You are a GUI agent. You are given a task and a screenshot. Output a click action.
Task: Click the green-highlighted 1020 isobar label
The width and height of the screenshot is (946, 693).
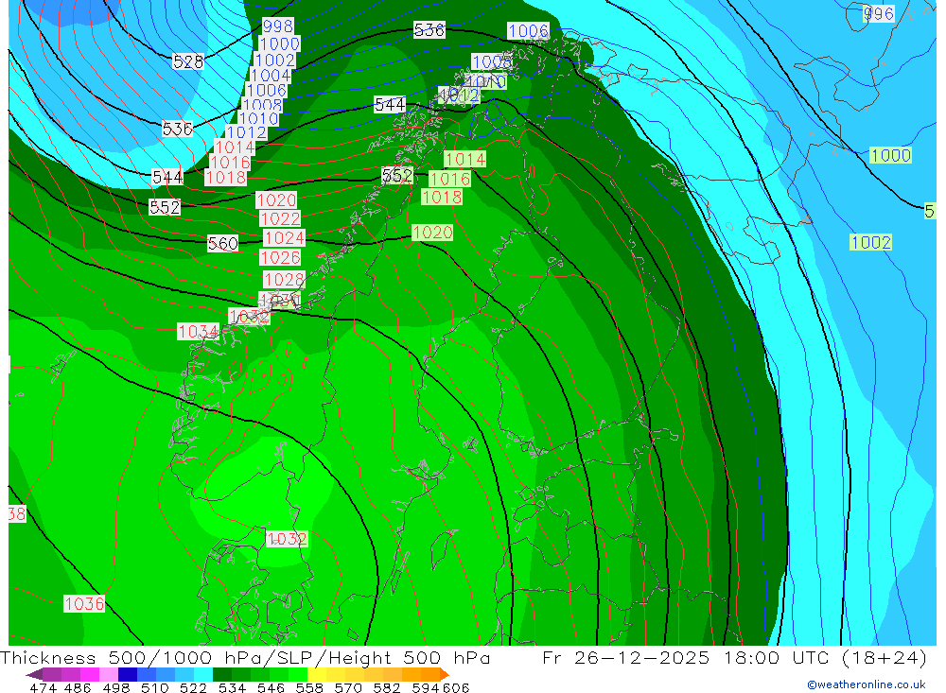click(432, 233)
